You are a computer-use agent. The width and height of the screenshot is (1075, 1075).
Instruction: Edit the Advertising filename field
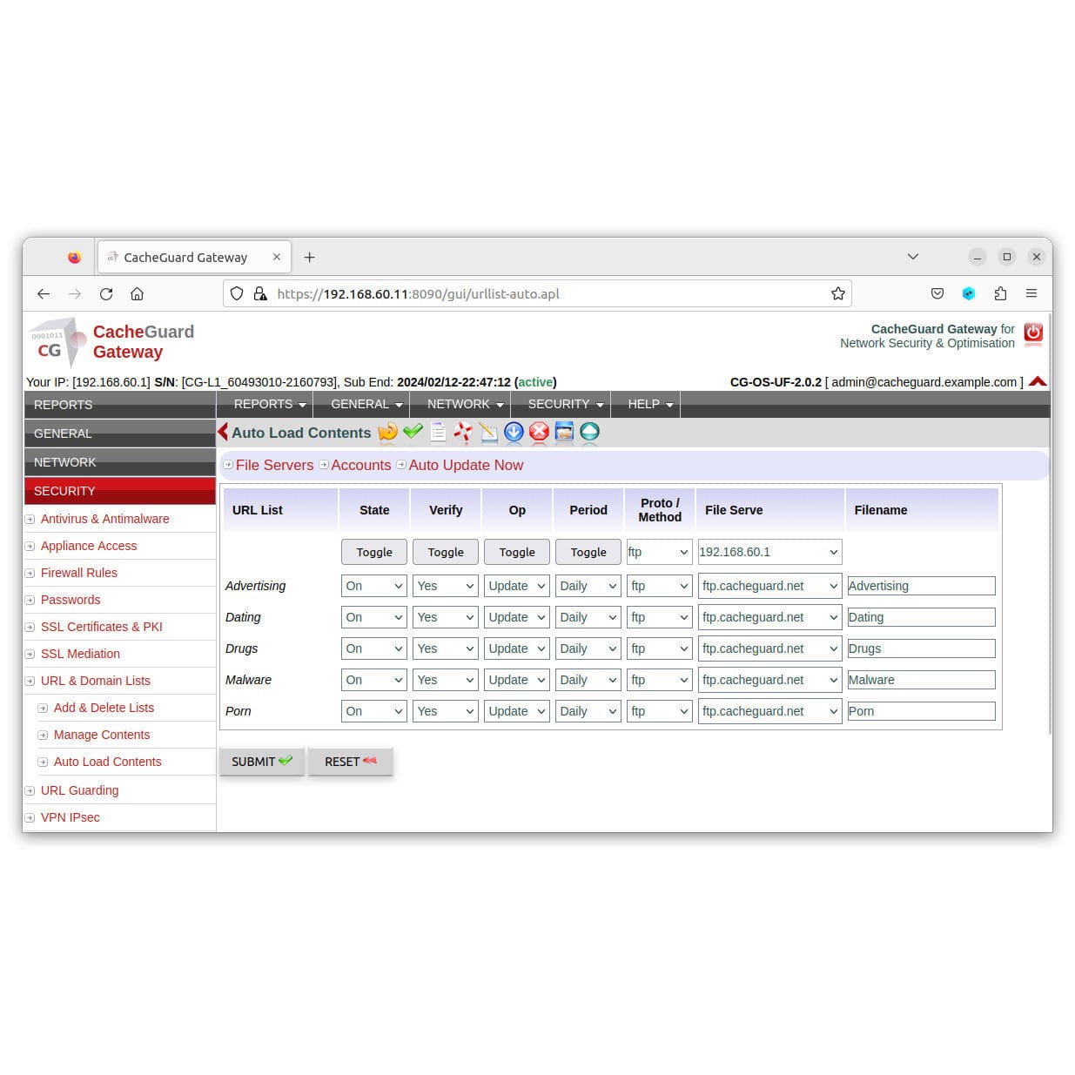click(921, 586)
